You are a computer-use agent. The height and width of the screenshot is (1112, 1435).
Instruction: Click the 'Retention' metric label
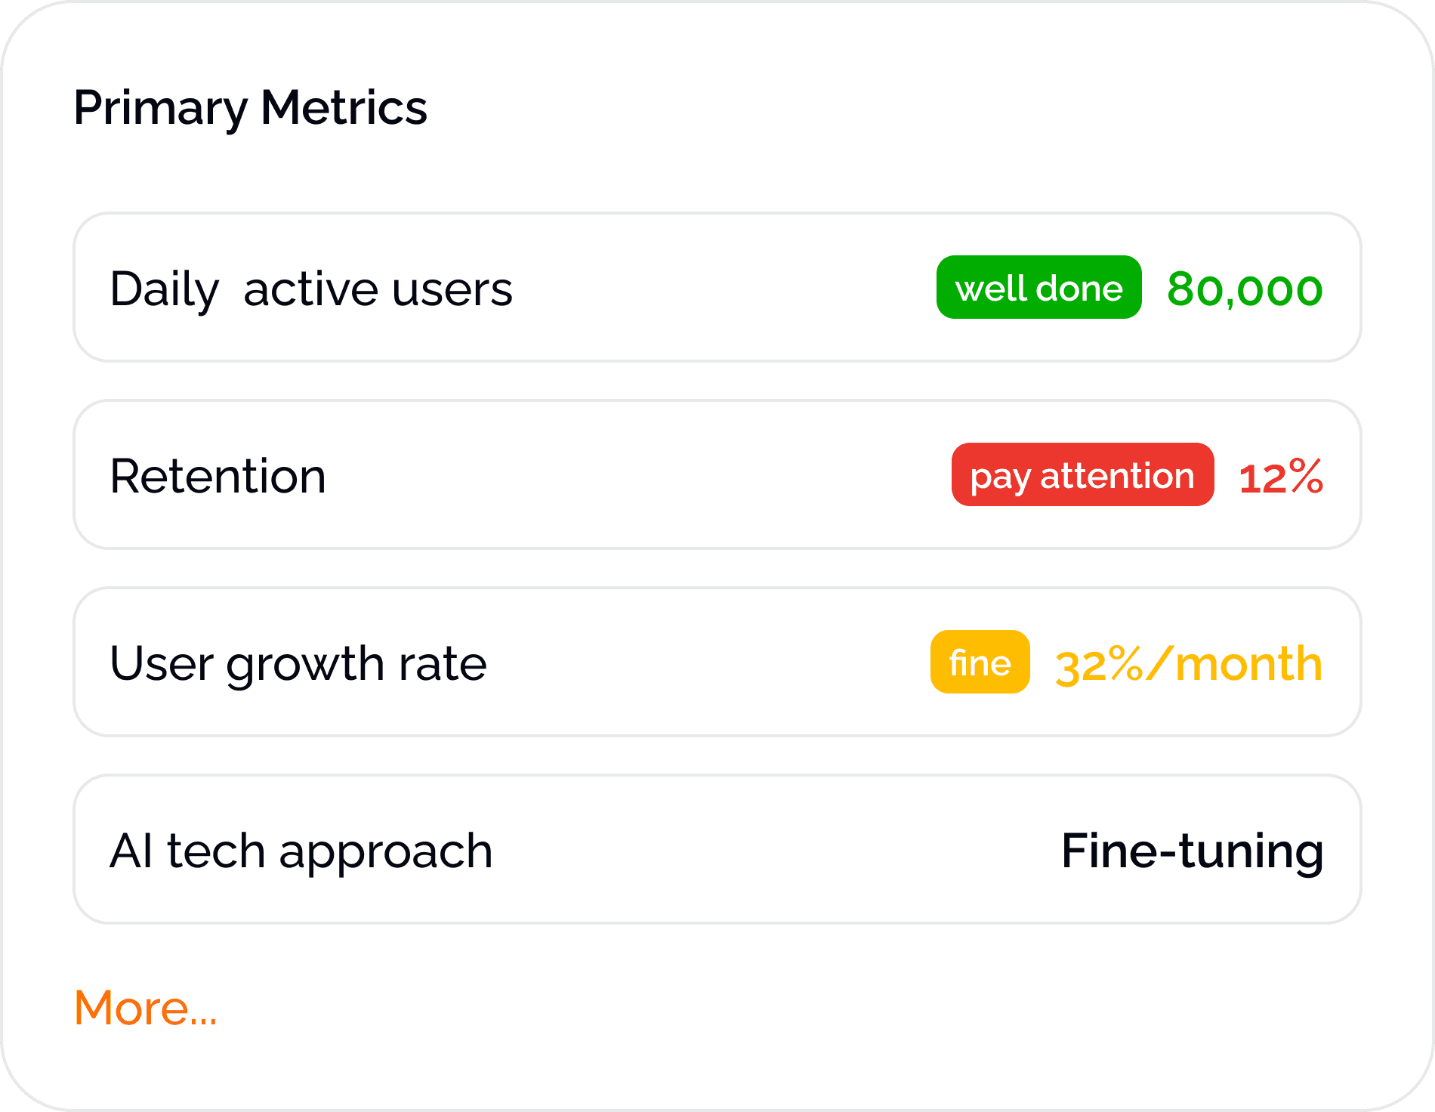pyautogui.click(x=218, y=477)
